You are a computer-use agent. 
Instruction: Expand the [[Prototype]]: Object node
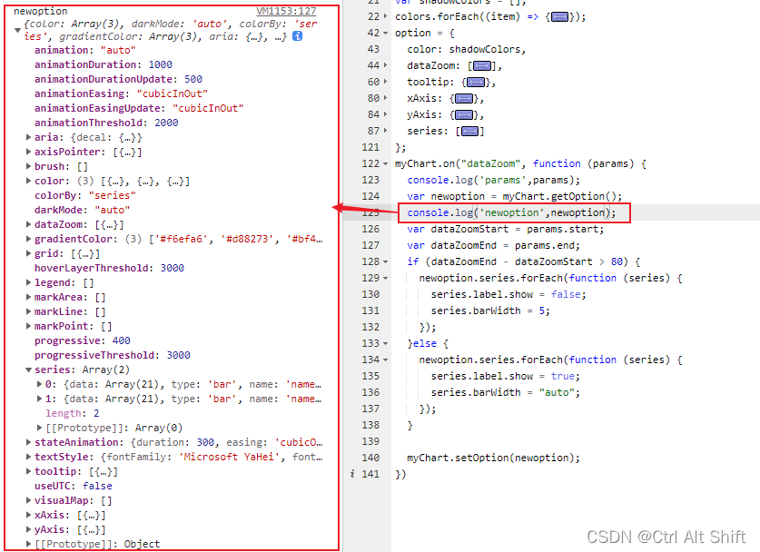click(x=28, y=544)
